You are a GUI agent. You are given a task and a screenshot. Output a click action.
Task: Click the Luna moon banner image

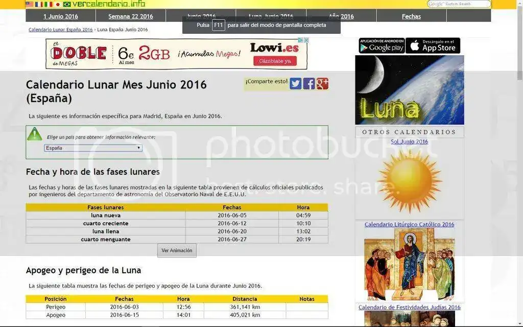[x=409, y=90]
